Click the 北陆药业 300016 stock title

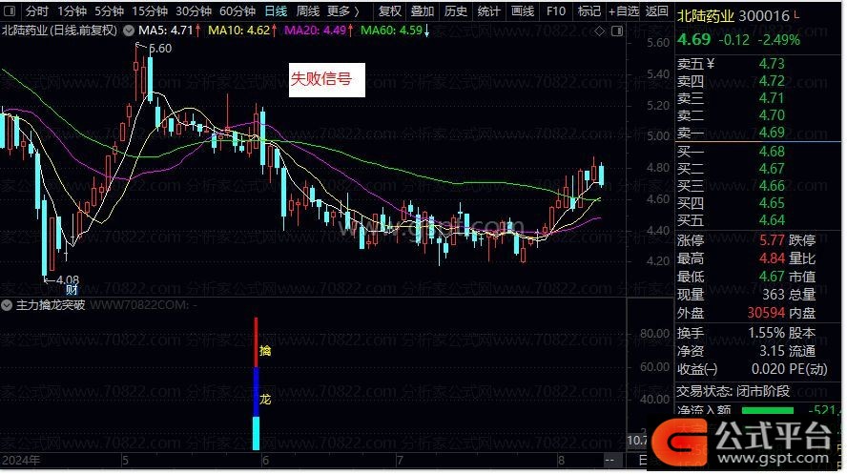point(733,16)
